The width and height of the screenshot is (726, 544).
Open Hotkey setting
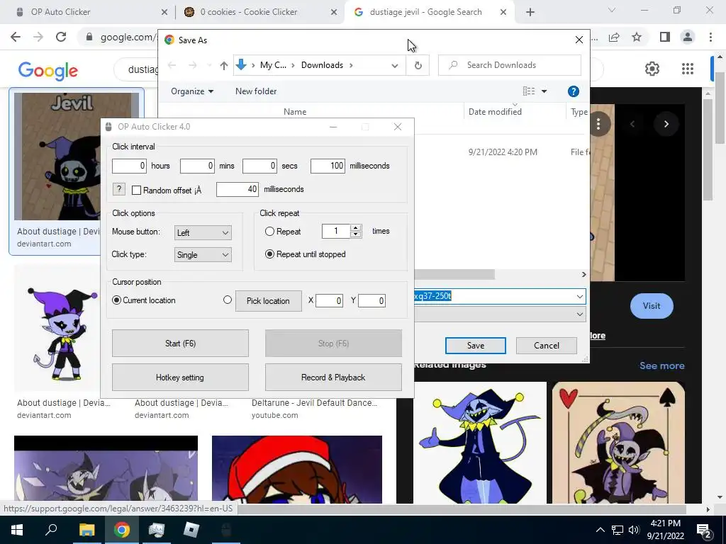[180, 378]
